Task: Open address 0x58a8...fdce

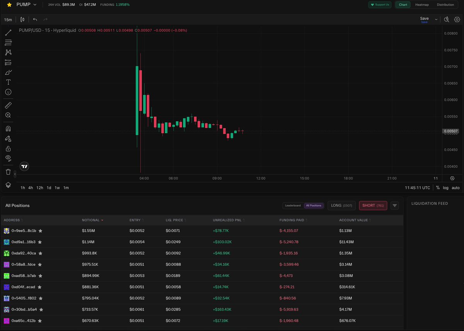Action: 24,265
